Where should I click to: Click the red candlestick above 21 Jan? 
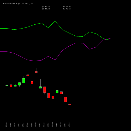tap(11, 86)
